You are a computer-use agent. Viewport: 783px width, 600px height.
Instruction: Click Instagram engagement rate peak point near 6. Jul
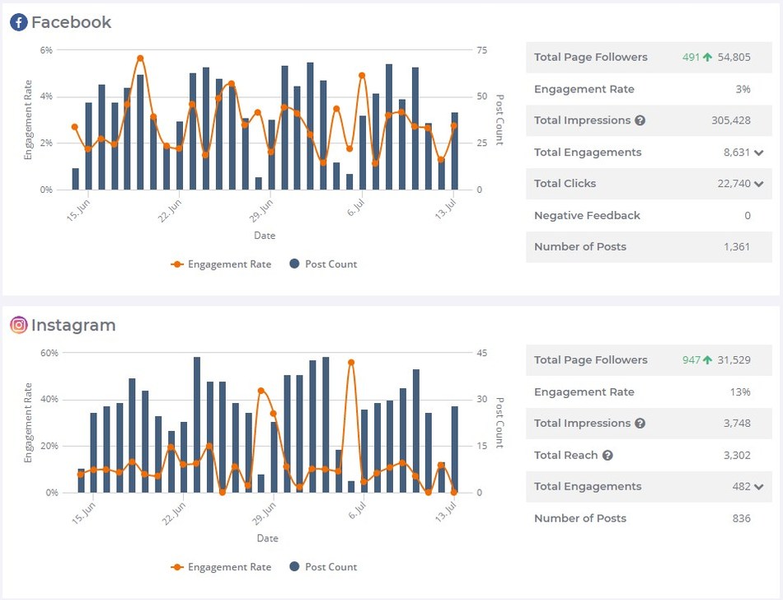[351, 363]
